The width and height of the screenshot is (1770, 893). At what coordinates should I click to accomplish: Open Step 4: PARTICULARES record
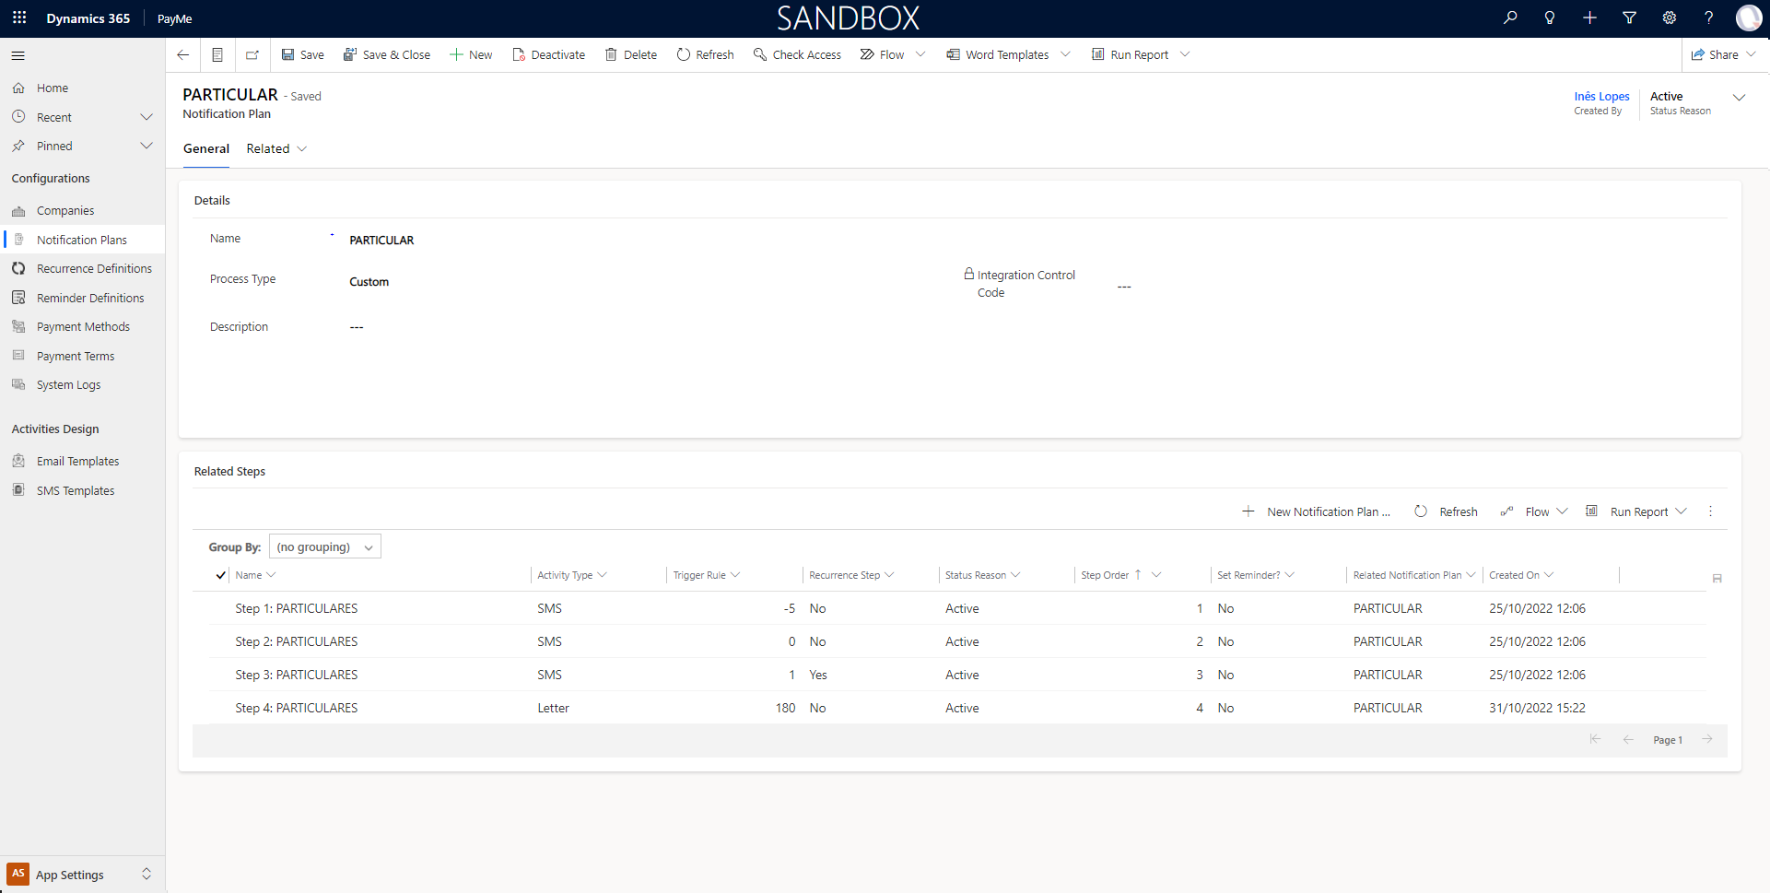click(x=296, y=709)
